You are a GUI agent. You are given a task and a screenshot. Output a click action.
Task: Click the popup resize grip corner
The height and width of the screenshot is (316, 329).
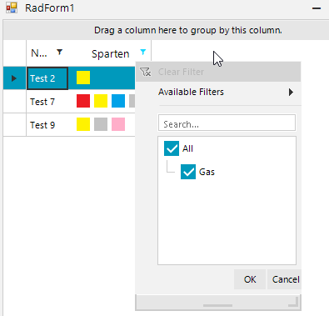tap(294, 302)
